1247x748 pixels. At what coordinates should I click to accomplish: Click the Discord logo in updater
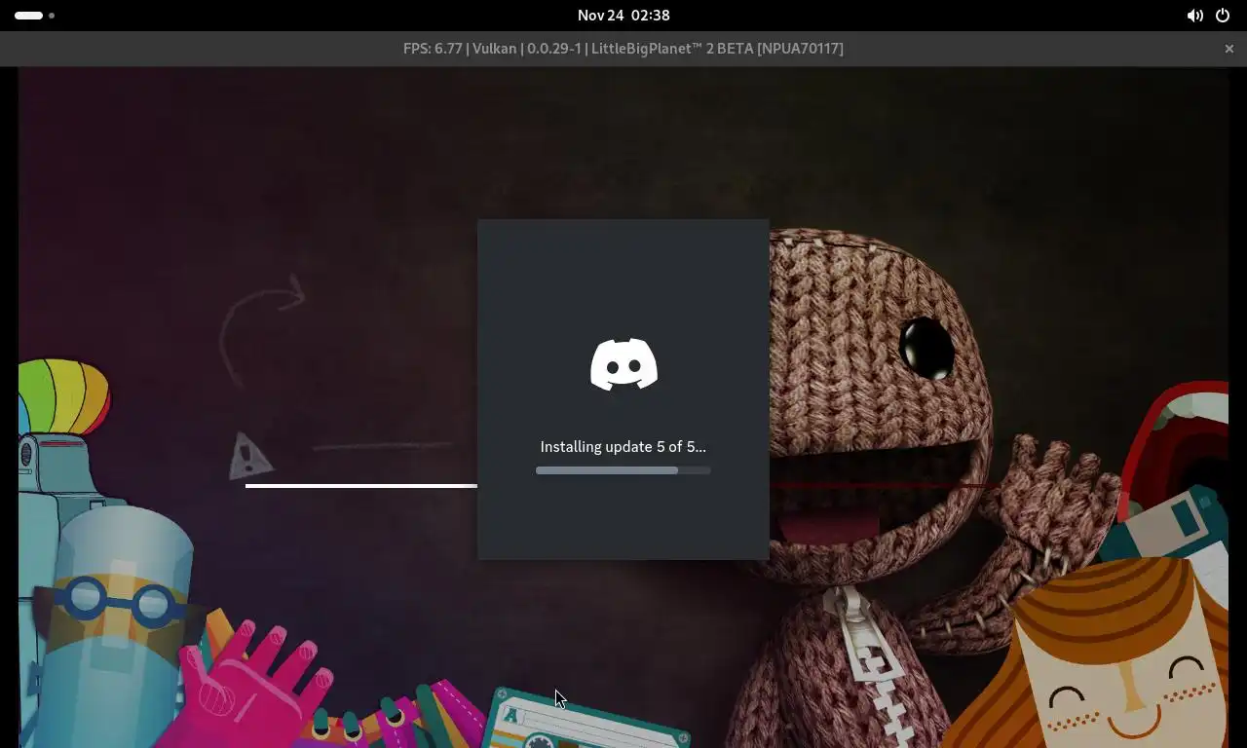tap(623, 364)
